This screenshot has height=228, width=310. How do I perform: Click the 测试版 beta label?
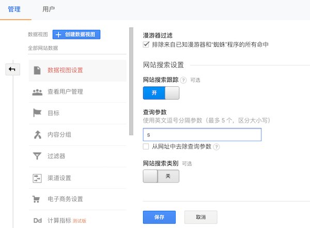(x=79, y=221)
